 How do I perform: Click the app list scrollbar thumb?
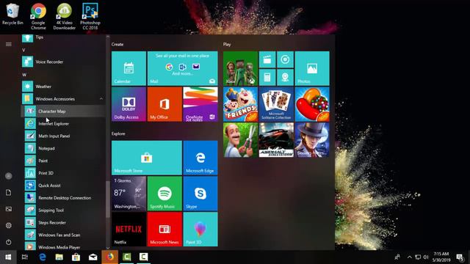click(108, 200)
